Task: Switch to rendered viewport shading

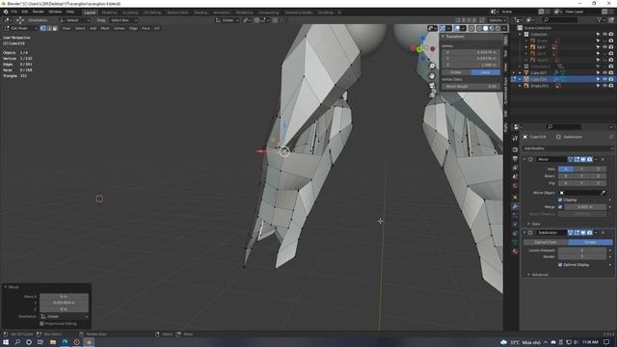Action: (x=497, y=28)
